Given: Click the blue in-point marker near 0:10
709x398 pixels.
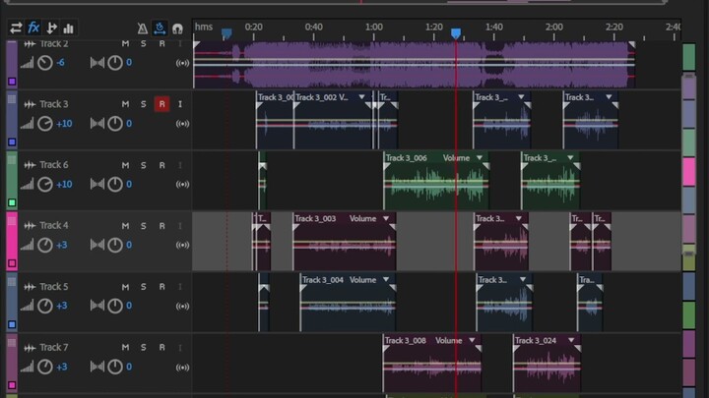Looking at the screenshot, I should pos(226,33).
